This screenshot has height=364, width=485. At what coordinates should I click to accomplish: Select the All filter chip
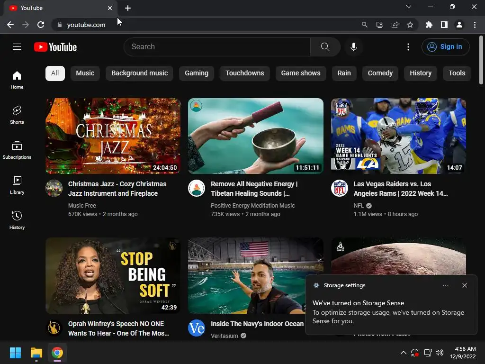(55, 73)
